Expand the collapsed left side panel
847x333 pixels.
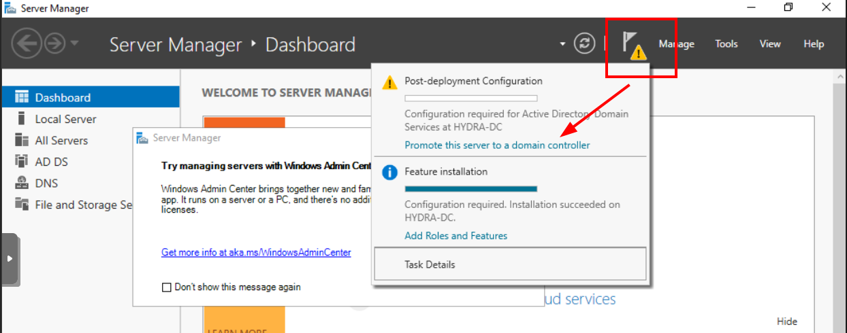(10, 259)
